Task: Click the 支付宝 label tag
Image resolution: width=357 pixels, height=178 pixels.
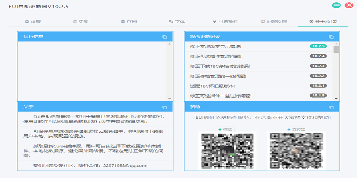Action: click(296, 129)
